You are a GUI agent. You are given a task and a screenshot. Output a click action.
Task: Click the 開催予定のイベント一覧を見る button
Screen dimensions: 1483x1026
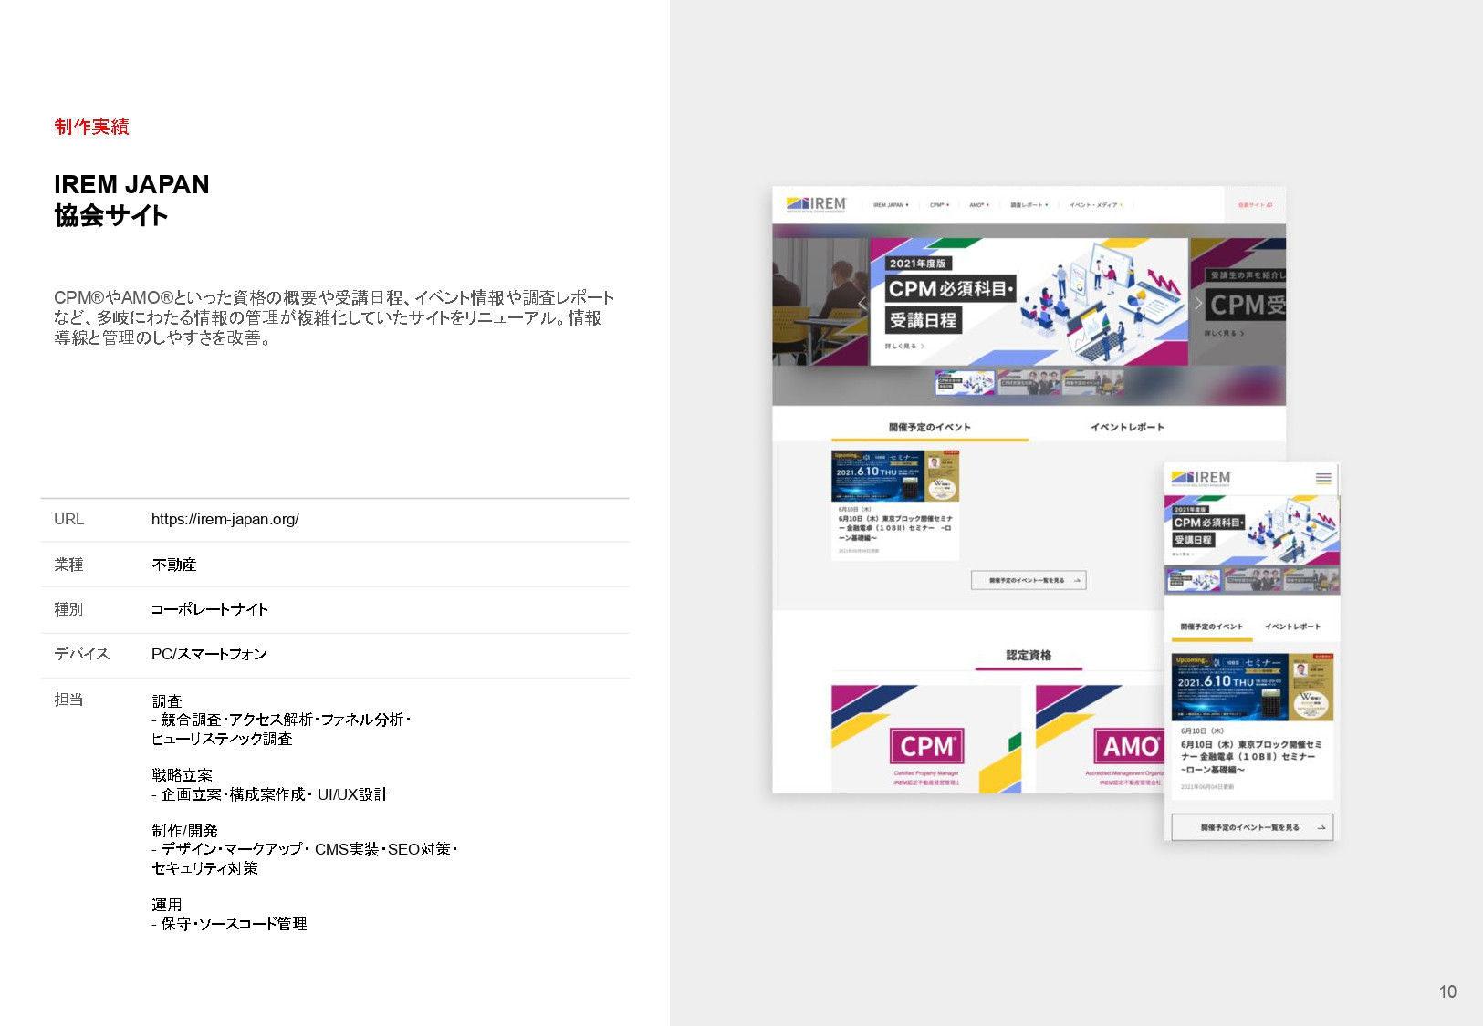pos(1029,580)
